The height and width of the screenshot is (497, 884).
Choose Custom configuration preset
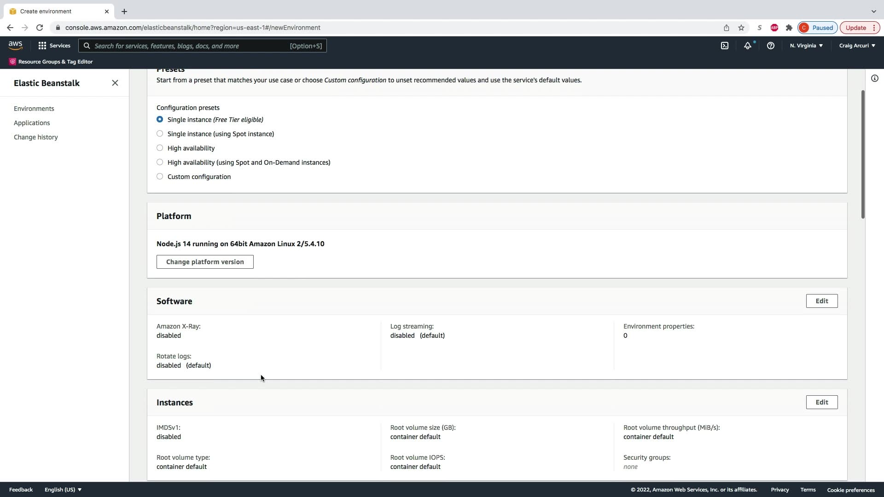coord(160,177)
